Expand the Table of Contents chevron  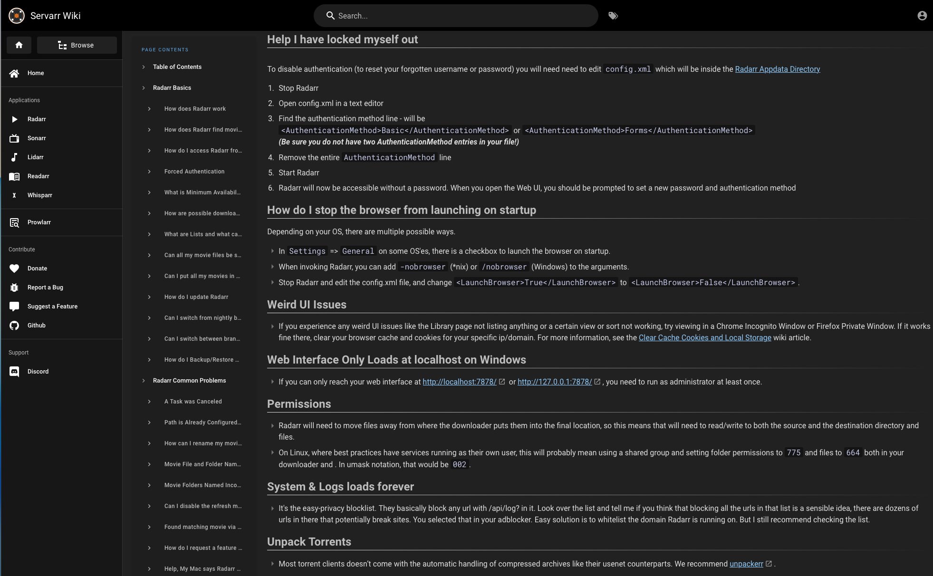point(144,67)
